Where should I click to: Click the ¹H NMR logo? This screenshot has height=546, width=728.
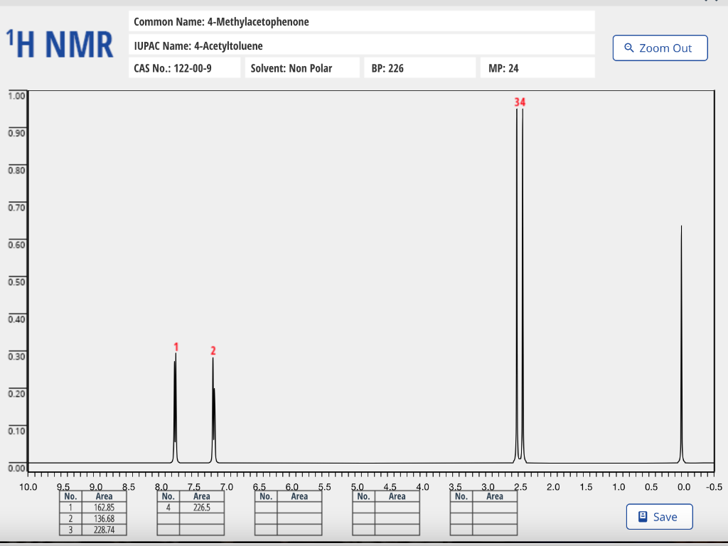(59, 43)
